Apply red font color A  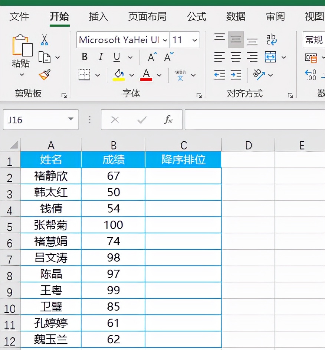pyautogui.click(x=146, y=75)
